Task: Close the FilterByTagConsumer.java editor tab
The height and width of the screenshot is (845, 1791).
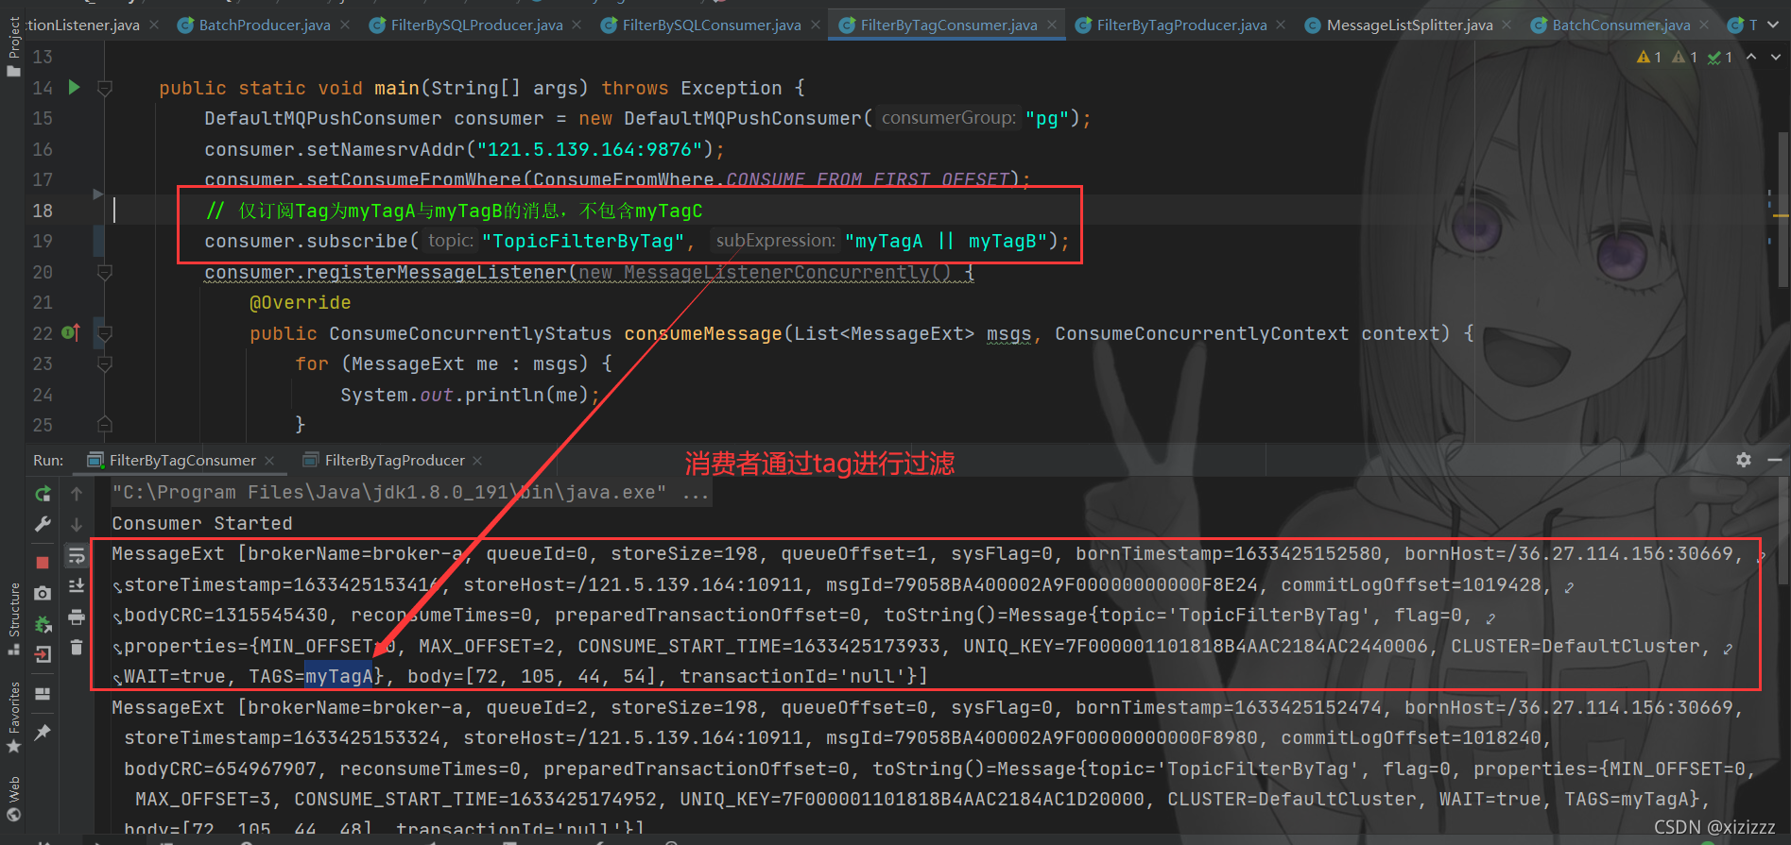Action: 1051,25
